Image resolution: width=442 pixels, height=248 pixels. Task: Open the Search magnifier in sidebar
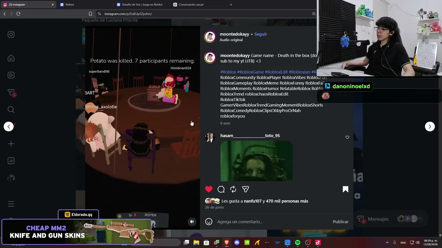point(11,110)
